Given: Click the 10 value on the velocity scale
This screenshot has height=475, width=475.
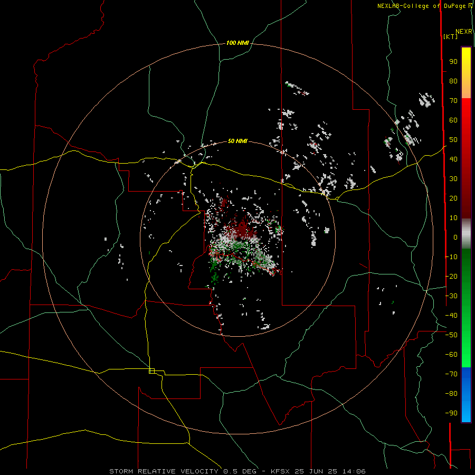Looking at the screenshot, I should coord(453,218).
